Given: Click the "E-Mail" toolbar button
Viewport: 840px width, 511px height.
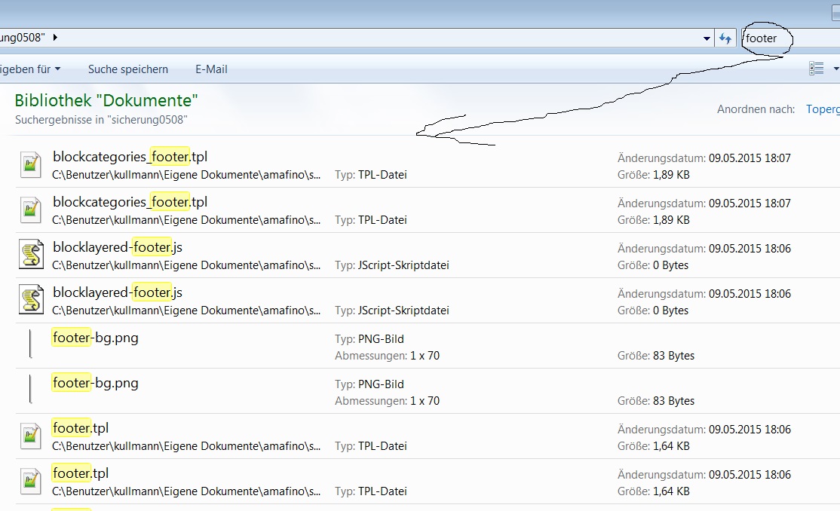Looking at the screenshot, I should (x=211, y=69).
